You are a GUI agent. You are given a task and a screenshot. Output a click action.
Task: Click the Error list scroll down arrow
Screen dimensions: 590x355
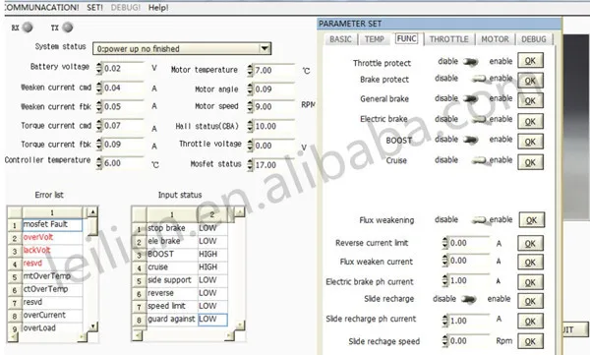(x=92, y=325)
